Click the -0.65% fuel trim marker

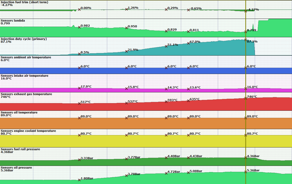[x=188, y=10]
